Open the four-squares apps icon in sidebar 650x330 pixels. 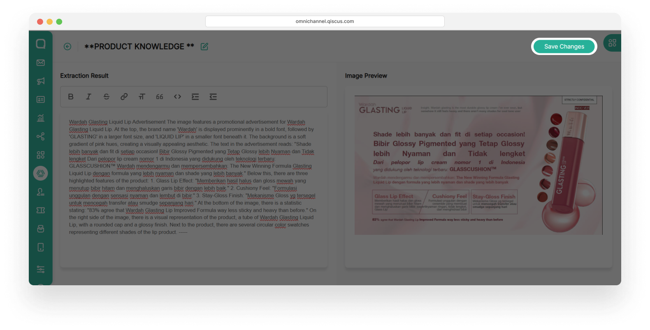41,155
